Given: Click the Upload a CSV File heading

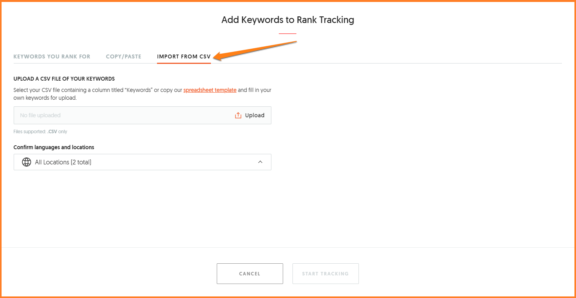Looking at the screenshot, I should pos(64,79).
